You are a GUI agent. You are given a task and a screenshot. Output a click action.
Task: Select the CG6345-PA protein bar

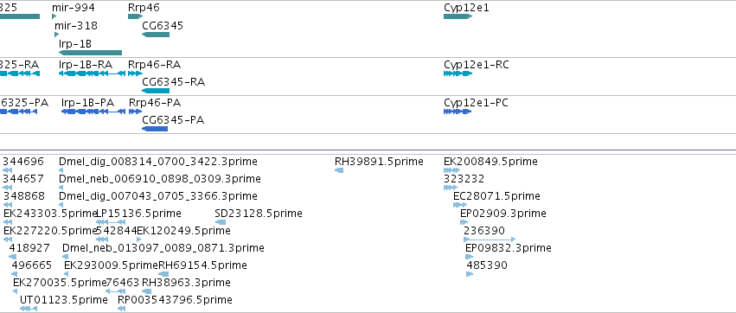155,129
